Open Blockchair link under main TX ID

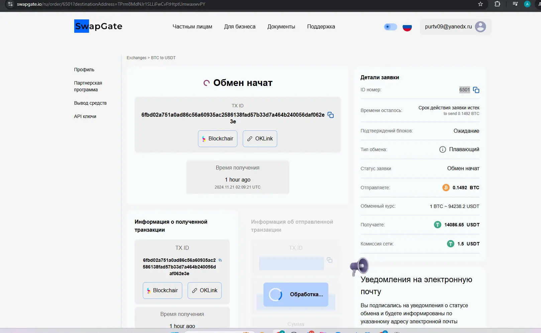[218, 139]
